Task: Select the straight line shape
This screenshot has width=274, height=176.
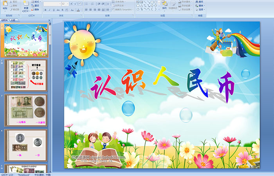Action: [145, 2]
